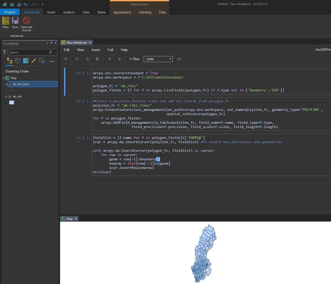This screenshot has width=331, height=284.
Task: Create a New notebook from ribbon
Action: pos(6,22)
